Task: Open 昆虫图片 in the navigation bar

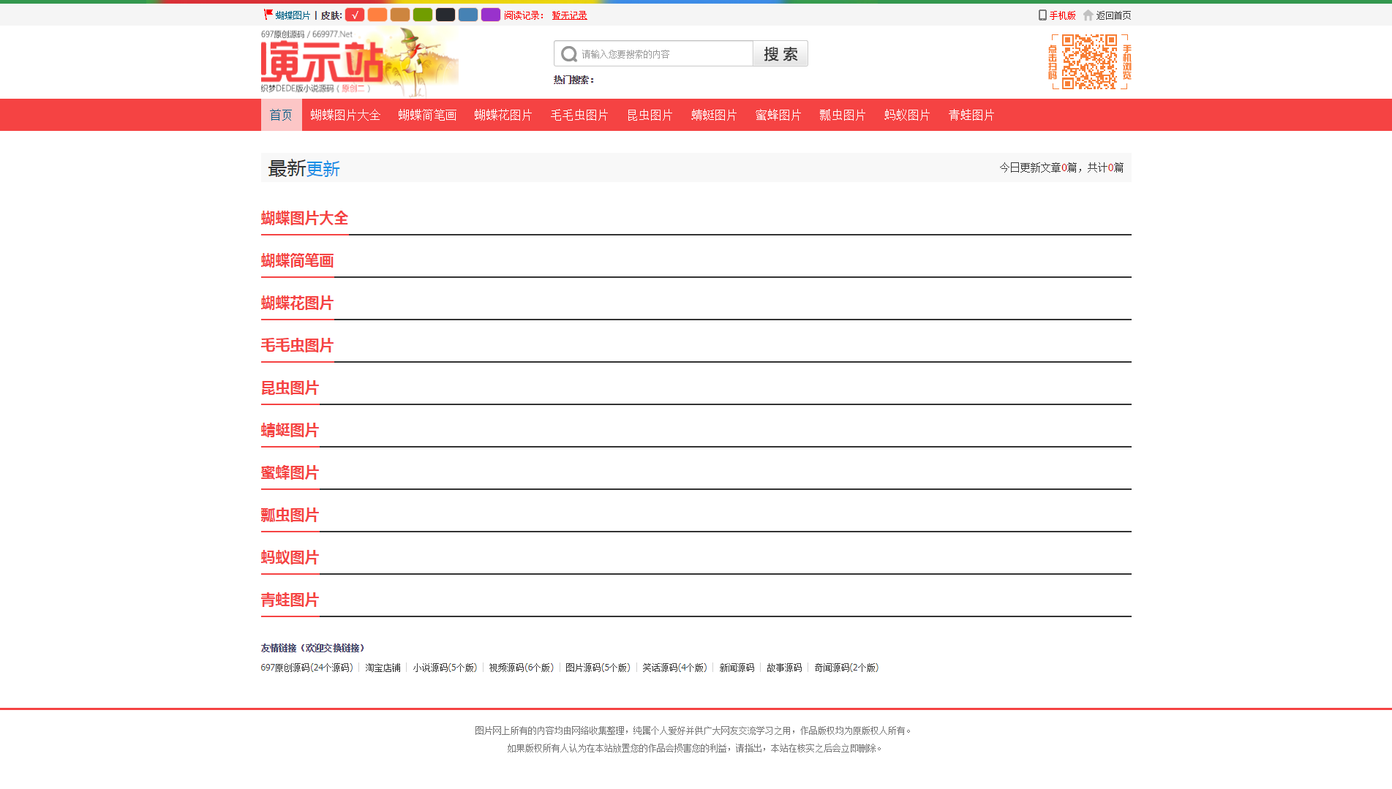Action: coord(650,115)
